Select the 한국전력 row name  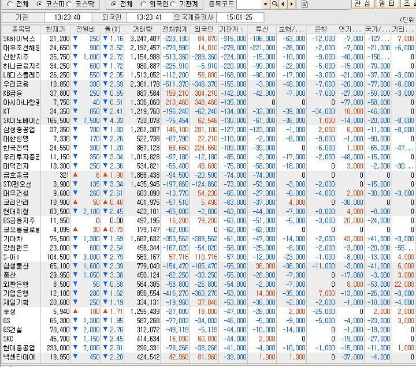pyautogui.click(x=16, y=148)
